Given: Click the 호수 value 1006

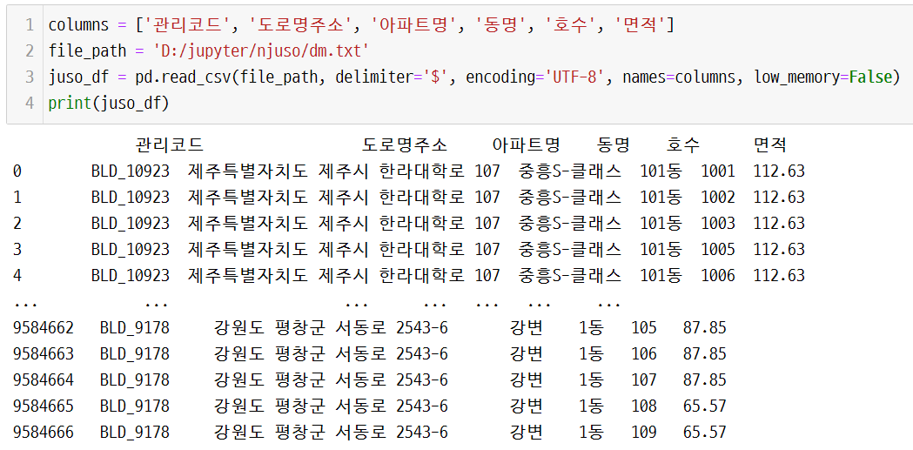Looking at the screenshot, I should coord(718,275).
